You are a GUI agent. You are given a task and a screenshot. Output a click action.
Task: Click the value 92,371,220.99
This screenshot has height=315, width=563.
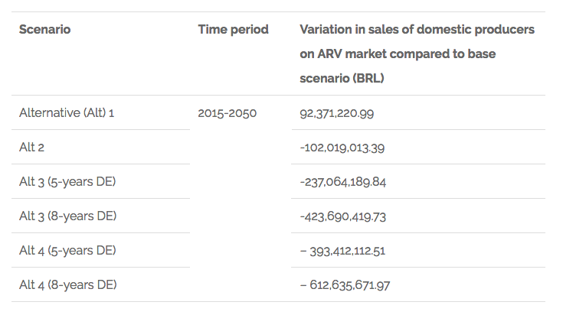[x=337, y=113]
